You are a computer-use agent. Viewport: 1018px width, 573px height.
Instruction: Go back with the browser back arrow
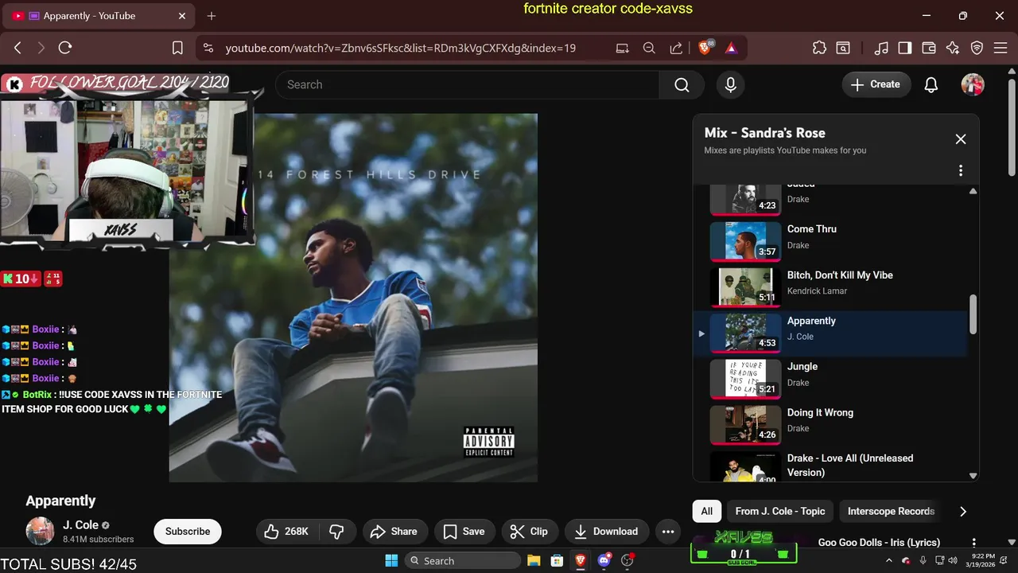(17, 48)
